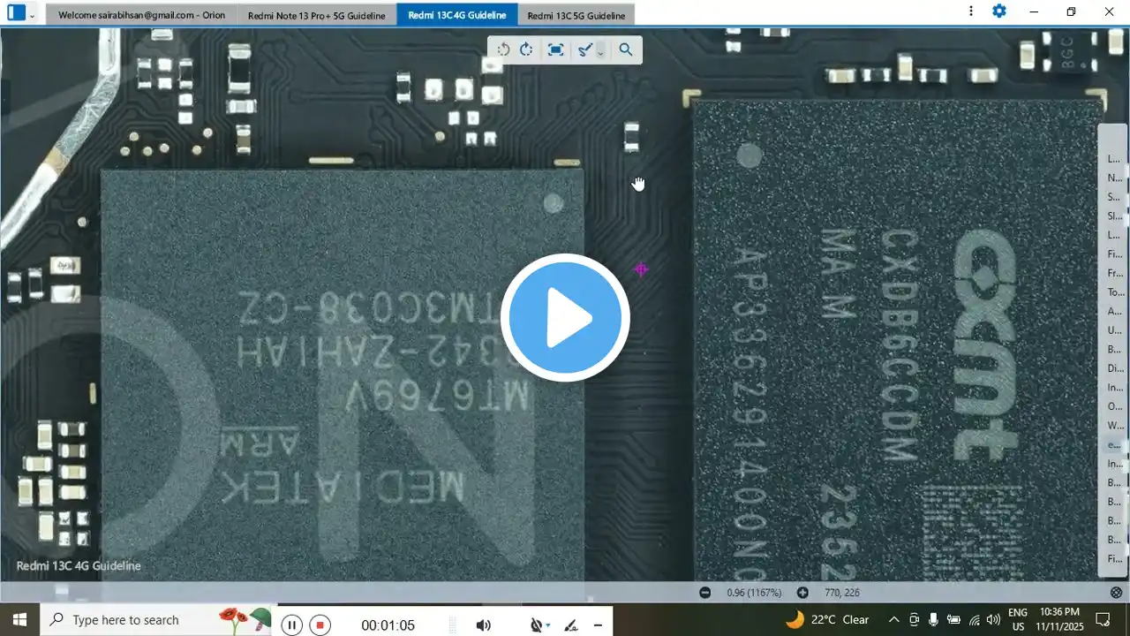Zoom out with the minus button
The height and width of the screenshot is (636, 1130).
click(x=704, y=593)
